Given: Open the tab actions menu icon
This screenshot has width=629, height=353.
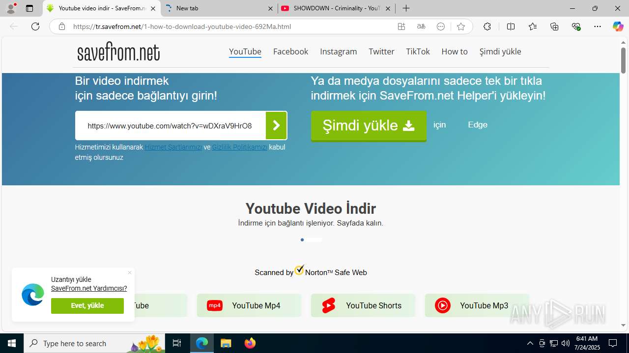Looking at the screenshot, I should (x=29, y=8).
